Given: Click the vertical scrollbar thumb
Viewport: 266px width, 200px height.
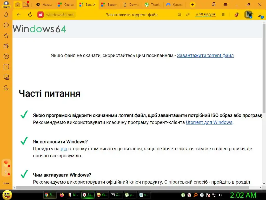Looking at the screenshot, I should tap(264, 68).
